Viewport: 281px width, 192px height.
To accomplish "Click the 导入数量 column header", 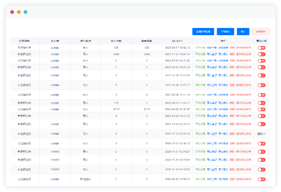I will pyautogui.click(x=116, y=41).
